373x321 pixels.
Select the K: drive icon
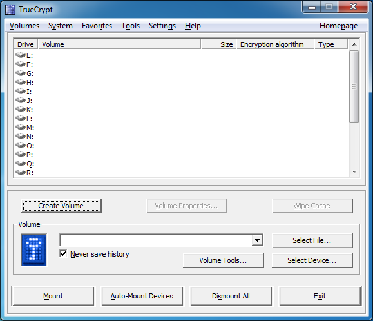(21, 110)
